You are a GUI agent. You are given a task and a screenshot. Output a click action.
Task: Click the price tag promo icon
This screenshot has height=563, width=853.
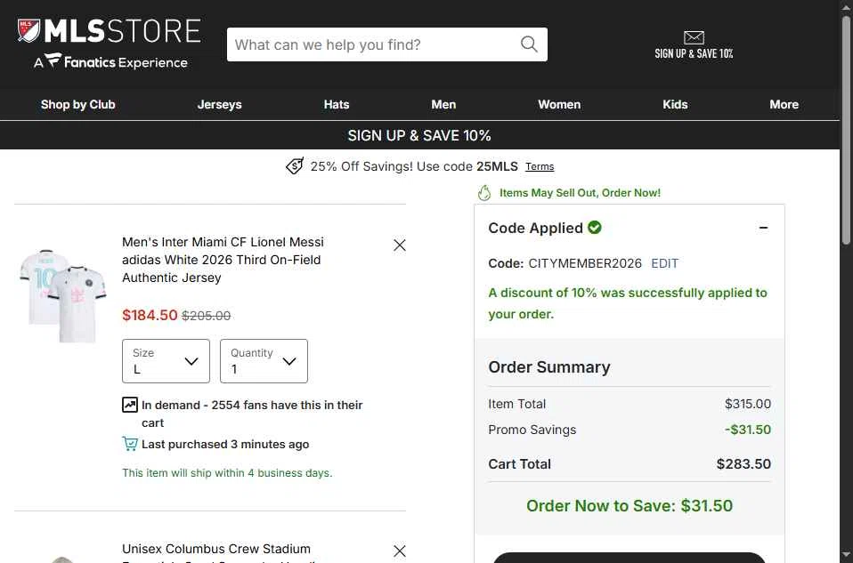coord(295,165)
